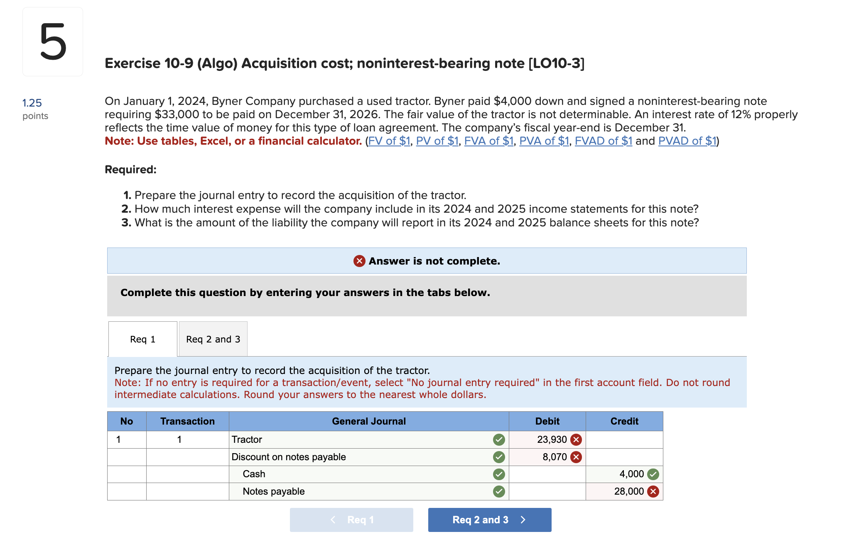Click the red X on 'Answer is not complete' banner
This screenshot has width=849, height=539.
pyautogui.click(x=358, y=261)
